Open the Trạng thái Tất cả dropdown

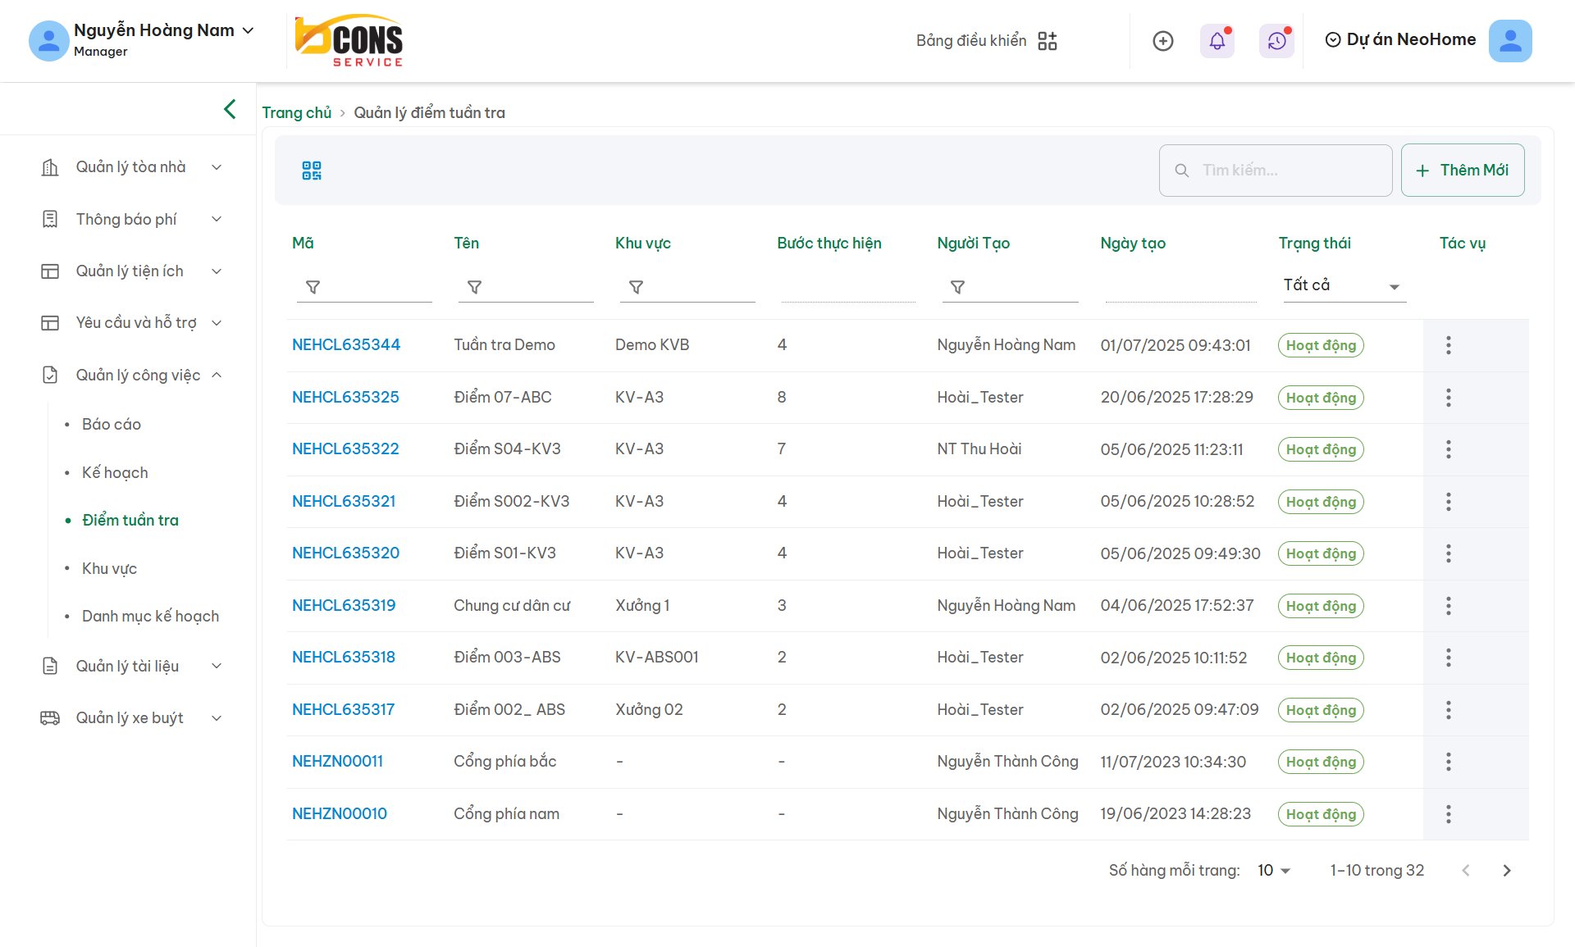pos(1344,285)
